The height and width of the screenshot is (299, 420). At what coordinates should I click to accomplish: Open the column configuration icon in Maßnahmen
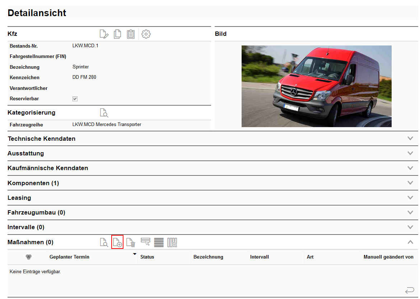pyautogui.click(x=172, y=242)
